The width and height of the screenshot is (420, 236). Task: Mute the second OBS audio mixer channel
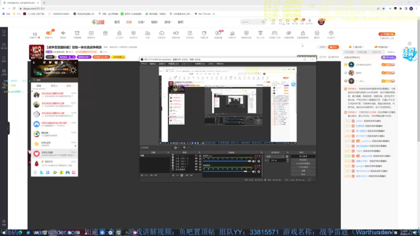click(x=254, y=171)
